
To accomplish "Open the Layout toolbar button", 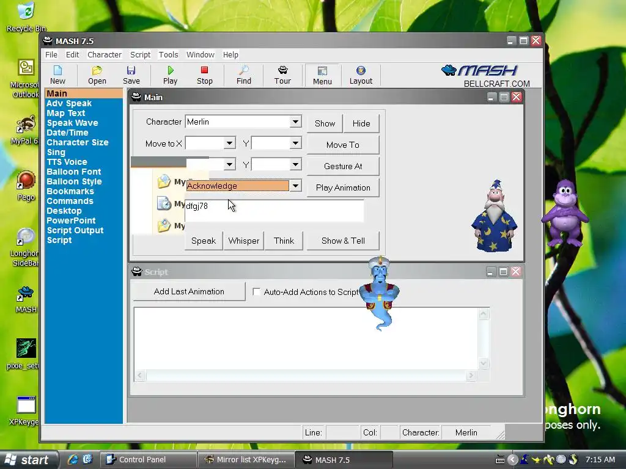I will click(x=361, y=75).
